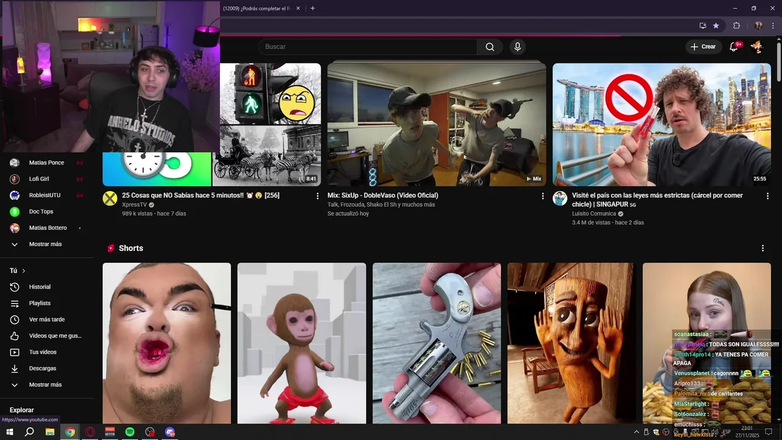Open the YouTube account avatar menu
Image resolution: width=782 pixels, height=440 pixels.
757,46
